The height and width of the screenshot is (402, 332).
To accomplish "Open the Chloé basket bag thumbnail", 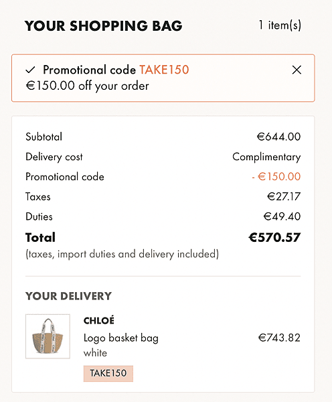I will tap(48, 336).
